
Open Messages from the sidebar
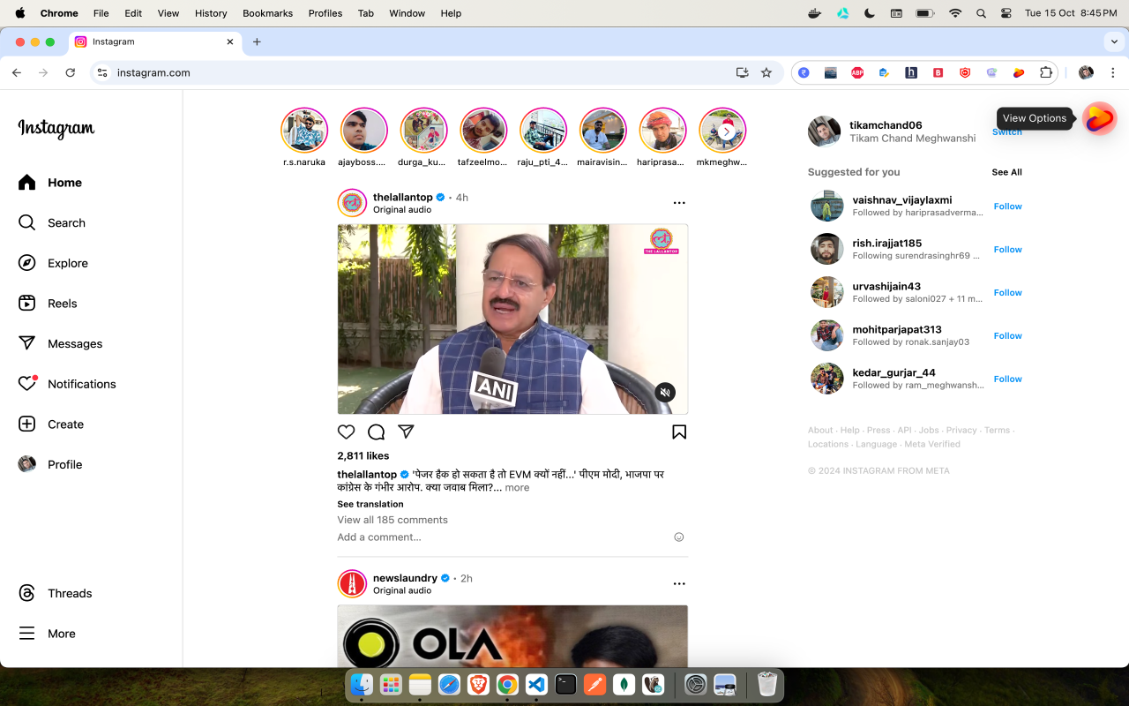coord(74,343)
